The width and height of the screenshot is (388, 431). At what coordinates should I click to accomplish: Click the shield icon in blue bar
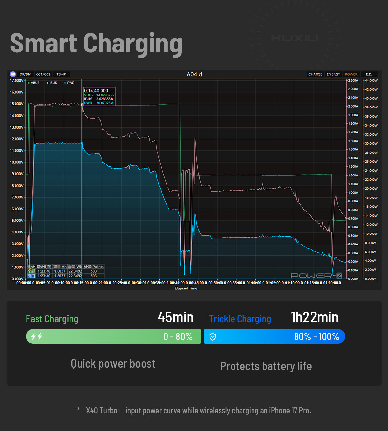pyautogui.click(x=213, y=337)
